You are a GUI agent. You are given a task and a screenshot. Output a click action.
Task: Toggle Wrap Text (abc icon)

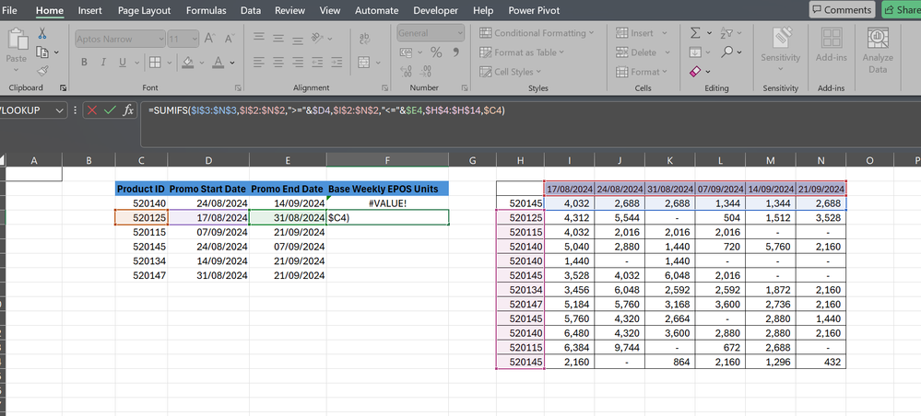pos(364,38)
